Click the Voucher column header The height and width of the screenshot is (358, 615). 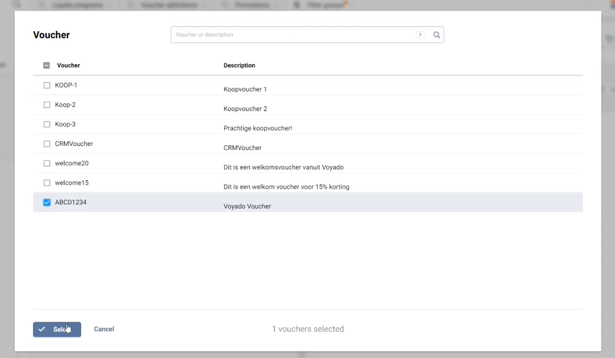point(68,66)
